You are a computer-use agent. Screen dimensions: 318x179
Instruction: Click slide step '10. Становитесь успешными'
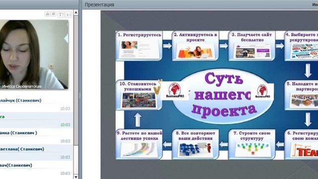click(x=139, y=95)
